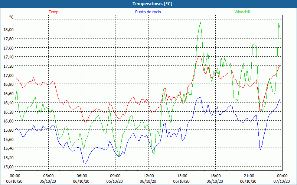This screenshot has width=297, height=185.
Task: Click the 06:00 time axis label
Action: pos(82,176)
